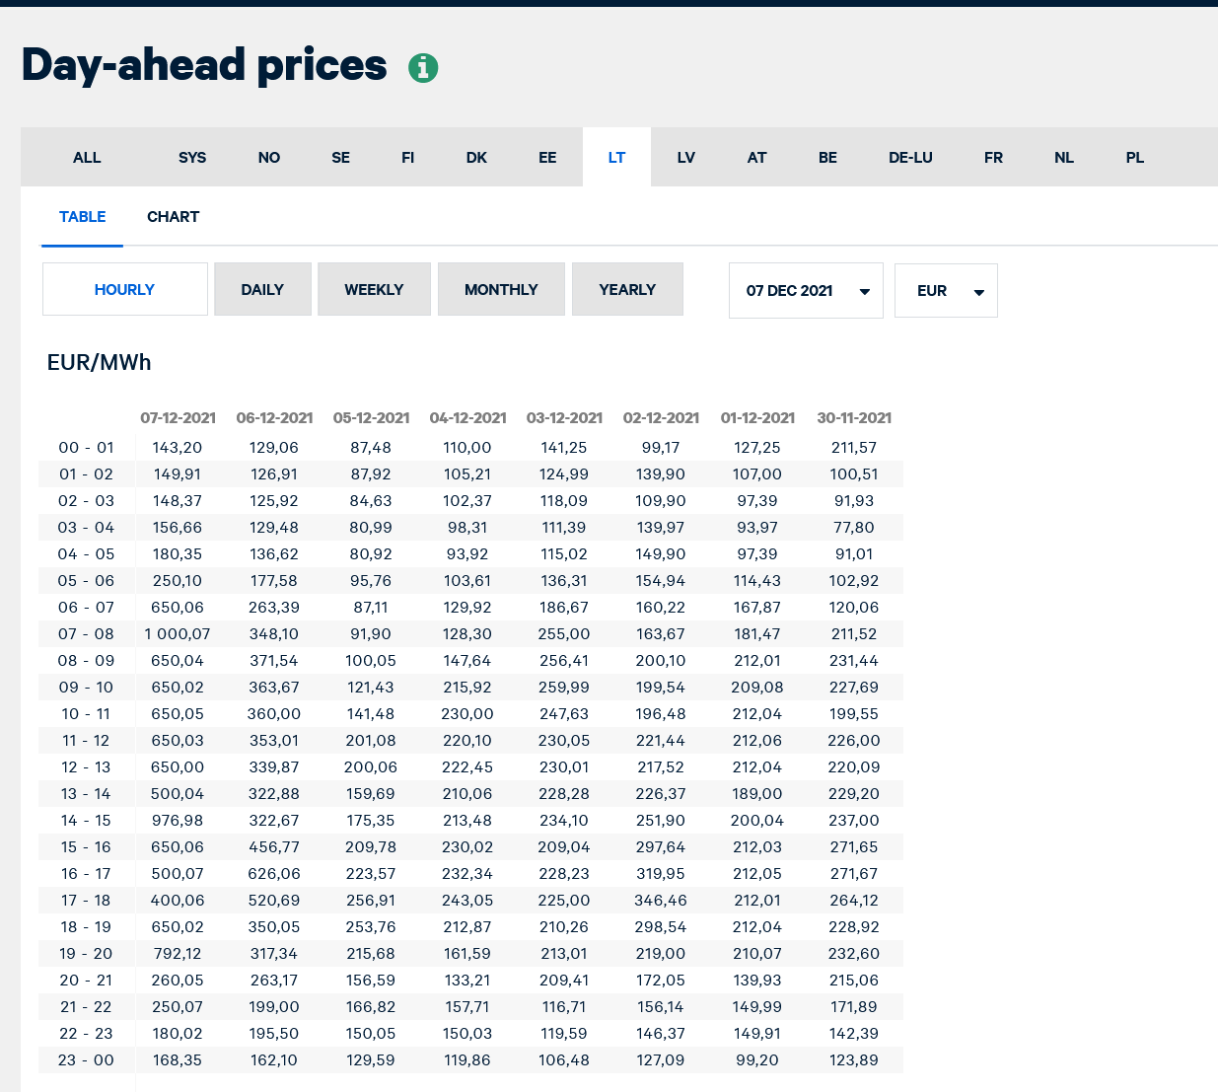Click the 12 - 13 hour row label
Viewport: 1218px width, 1092px height.
(86, 767)
